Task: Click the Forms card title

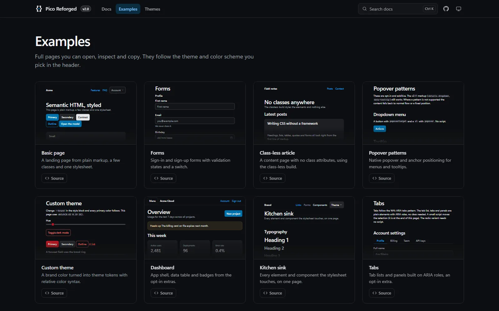Action: coord(157,153)
